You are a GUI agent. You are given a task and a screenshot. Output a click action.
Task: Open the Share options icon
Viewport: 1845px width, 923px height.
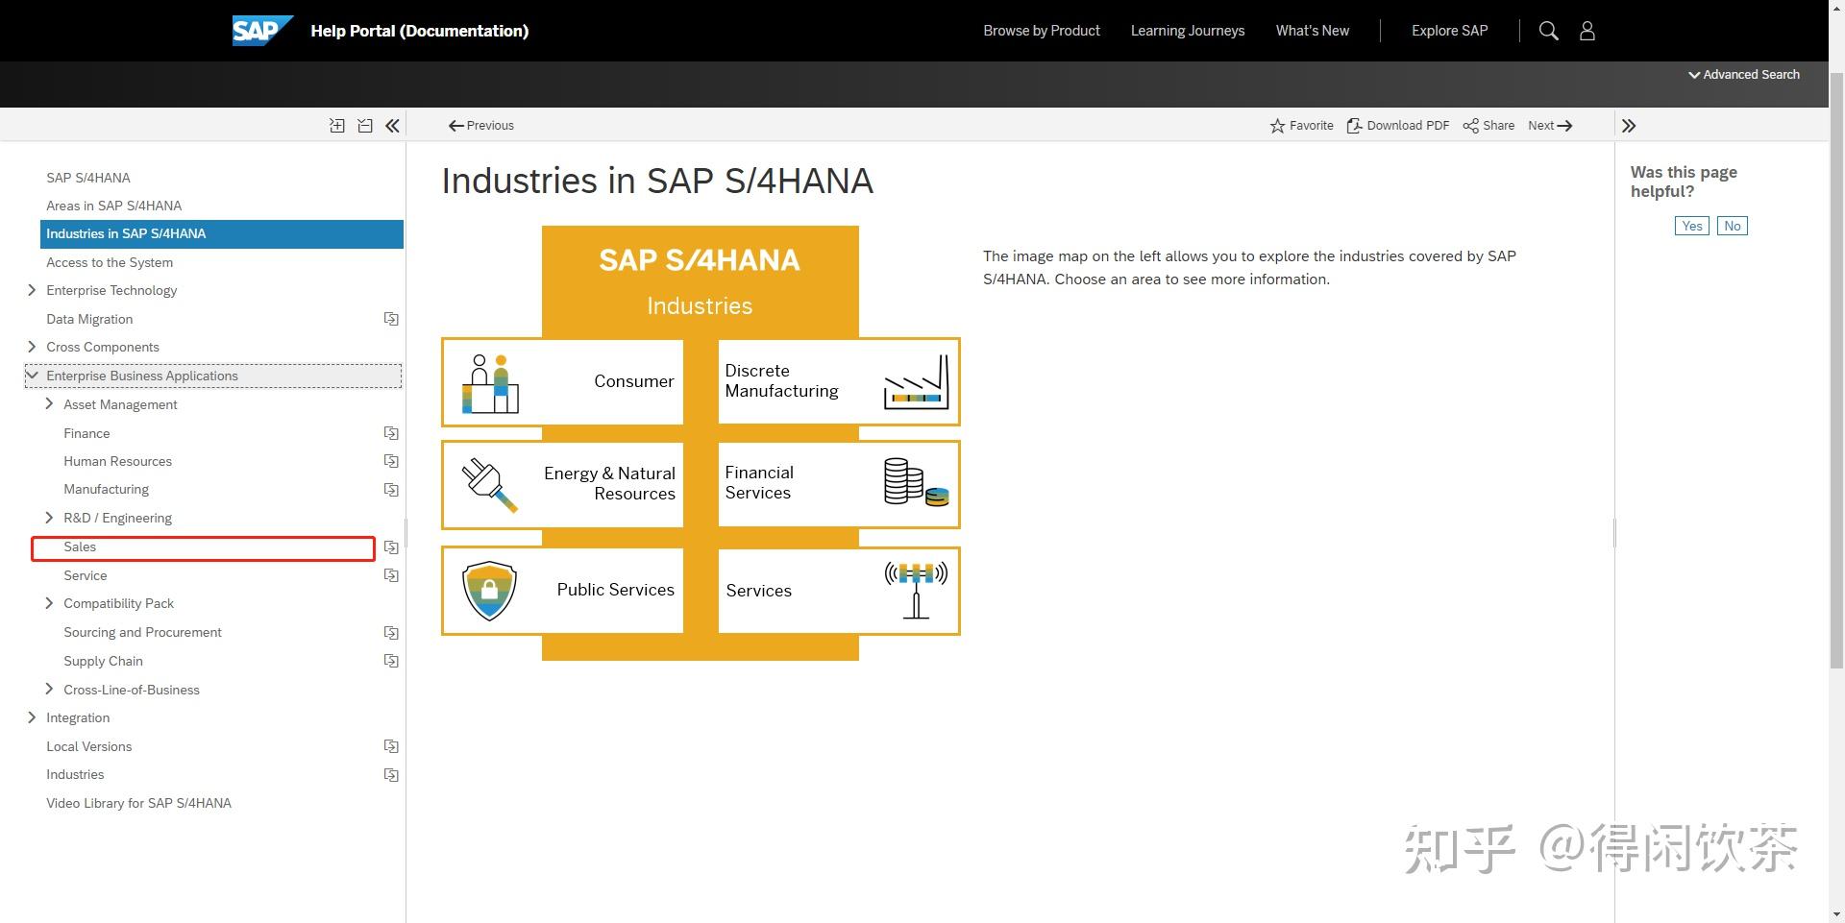[1470, 125]
